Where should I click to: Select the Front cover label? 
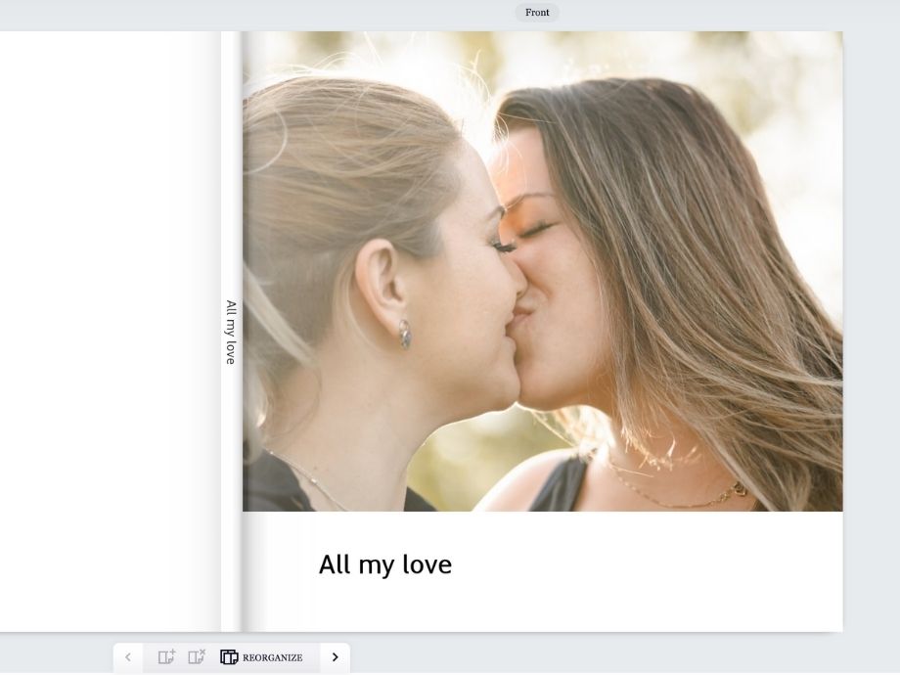tap(537, 12)
